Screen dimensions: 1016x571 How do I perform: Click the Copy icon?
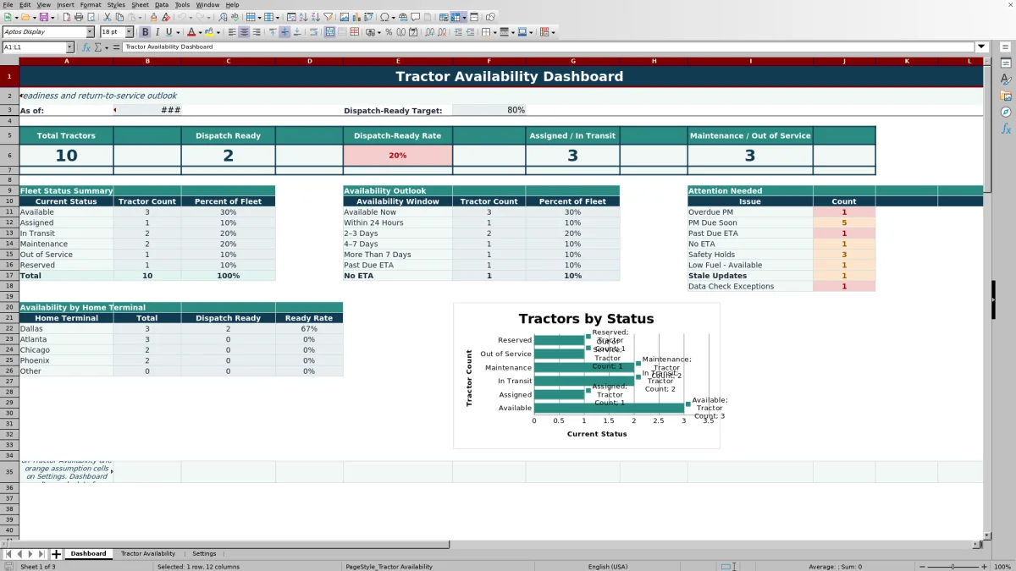pos(119,17)
